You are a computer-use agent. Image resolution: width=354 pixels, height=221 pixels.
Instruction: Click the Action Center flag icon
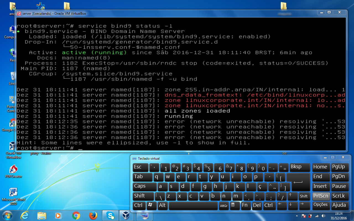(304, 216)
